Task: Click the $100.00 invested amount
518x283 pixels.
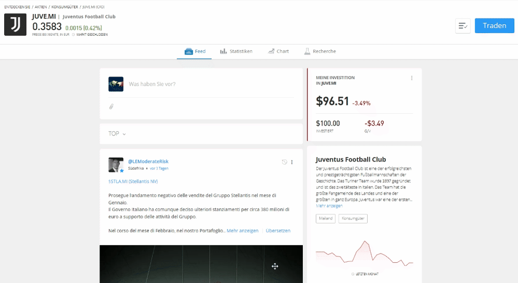Action: [328, 123]
